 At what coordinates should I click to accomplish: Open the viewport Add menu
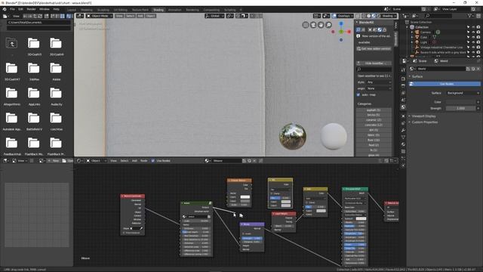[x=140, y=16]
